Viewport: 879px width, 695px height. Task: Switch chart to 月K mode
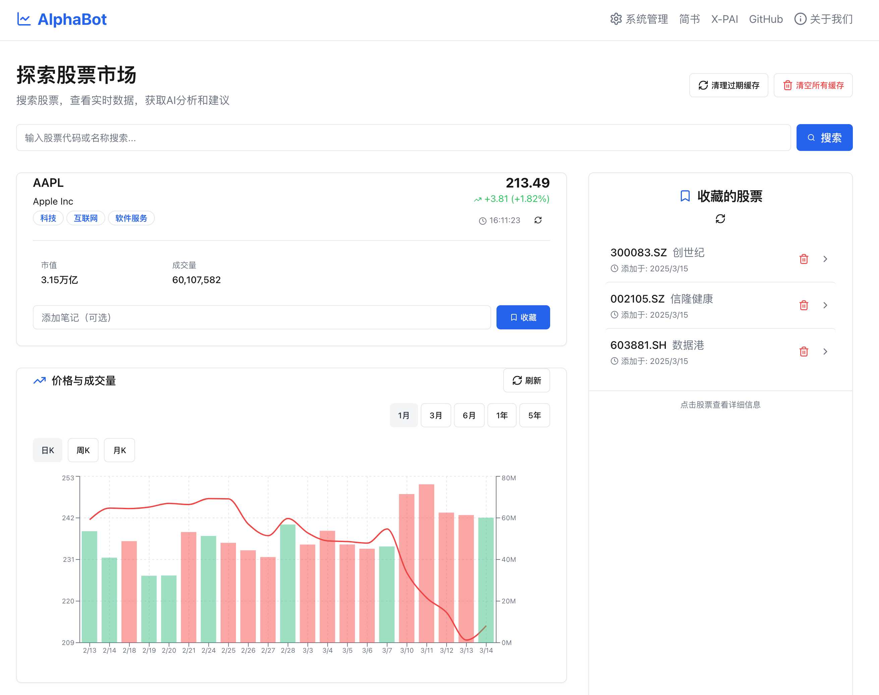pos(119,450)
